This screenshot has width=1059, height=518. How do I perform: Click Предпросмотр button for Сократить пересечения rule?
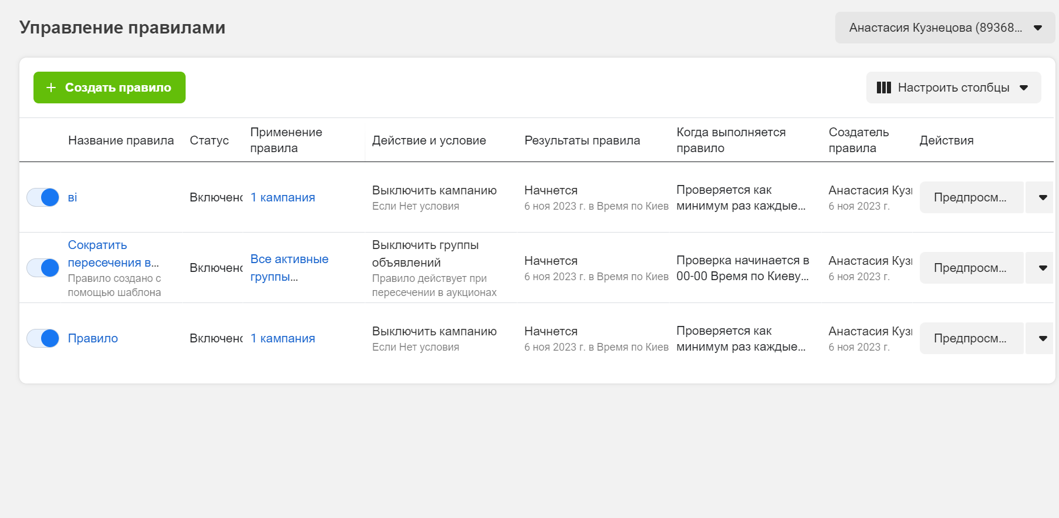tap(971, 268)
